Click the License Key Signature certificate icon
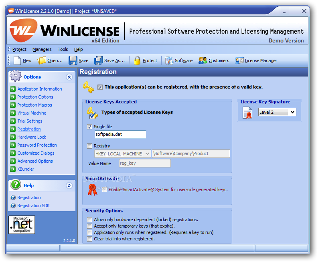Viewport: 318px width, 262px height. pos(247,113)
